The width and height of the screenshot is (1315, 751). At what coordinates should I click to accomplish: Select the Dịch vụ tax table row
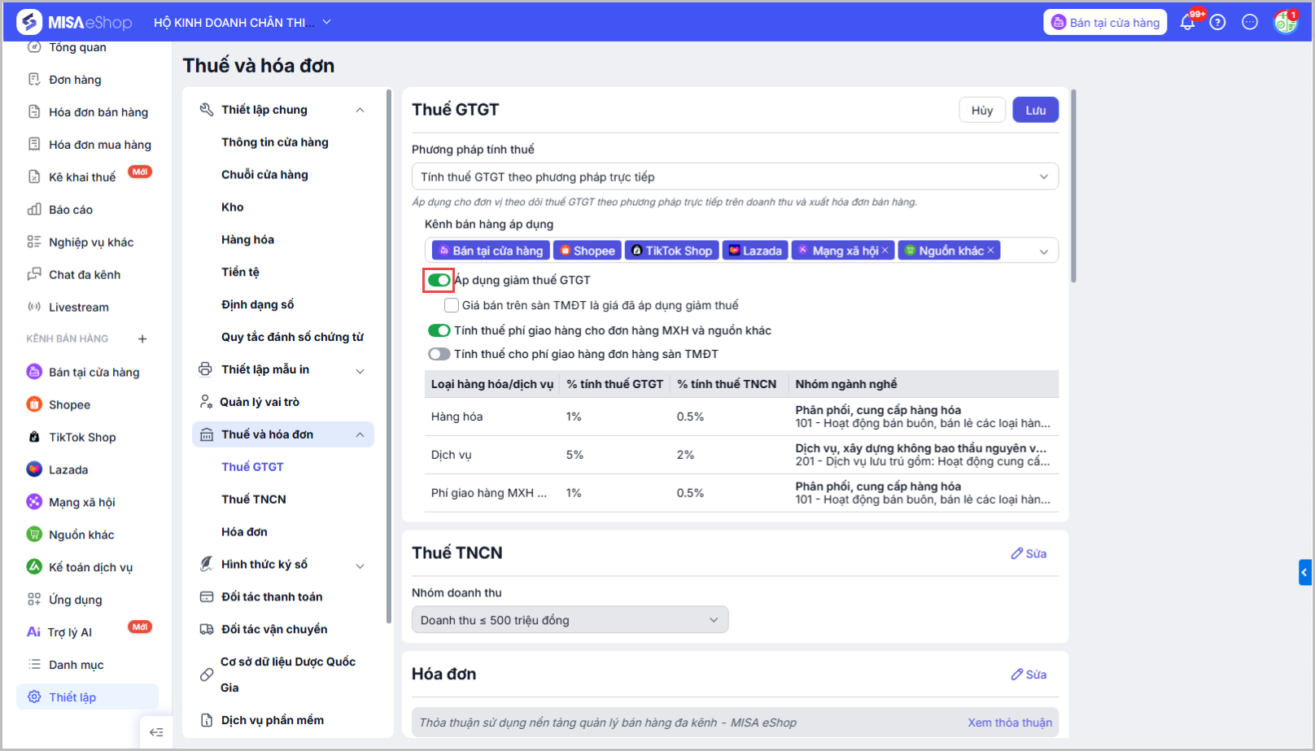tap(741, 455)
